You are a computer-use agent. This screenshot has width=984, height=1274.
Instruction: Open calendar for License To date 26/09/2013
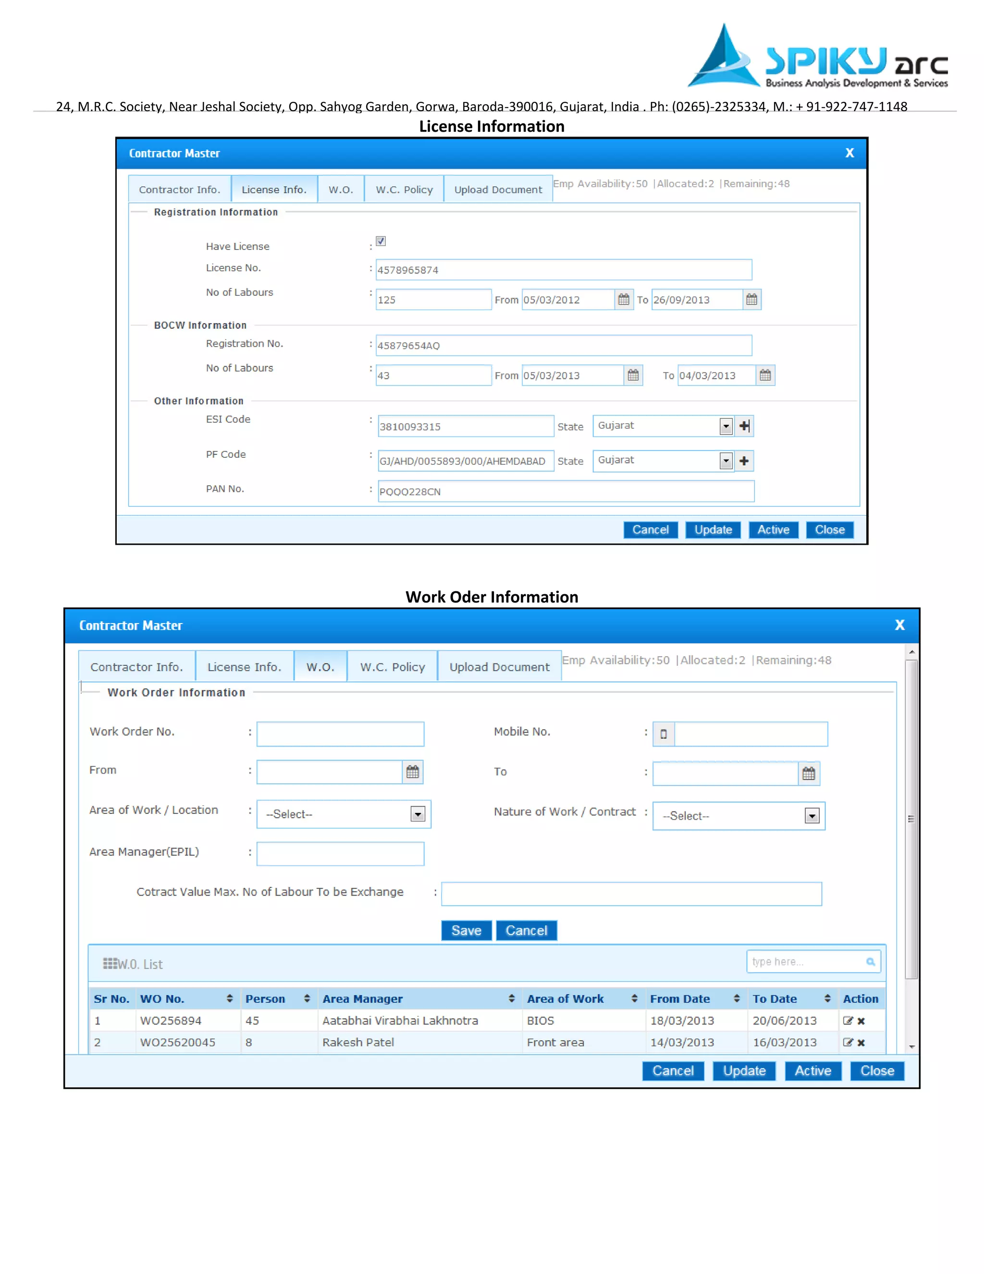pos(751,299)
